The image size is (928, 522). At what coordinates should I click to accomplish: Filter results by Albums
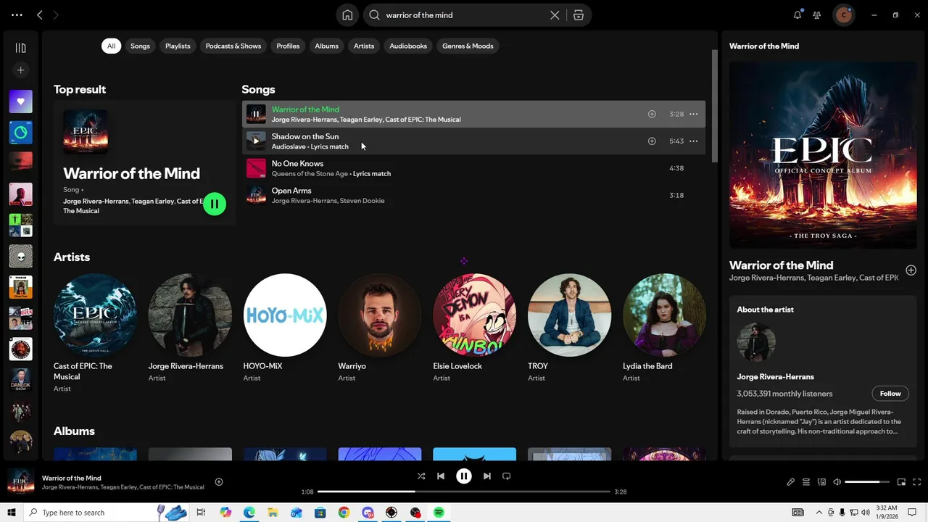[x=326, y=46]
